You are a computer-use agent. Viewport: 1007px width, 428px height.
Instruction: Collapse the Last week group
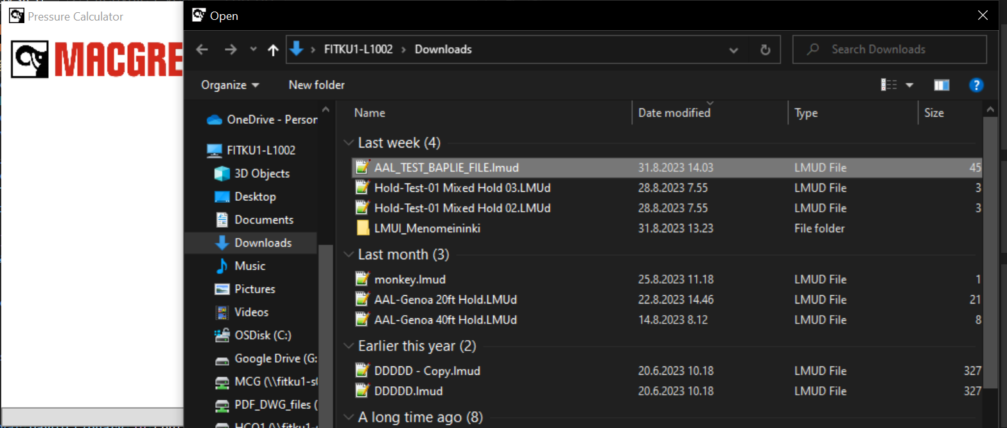349,143
